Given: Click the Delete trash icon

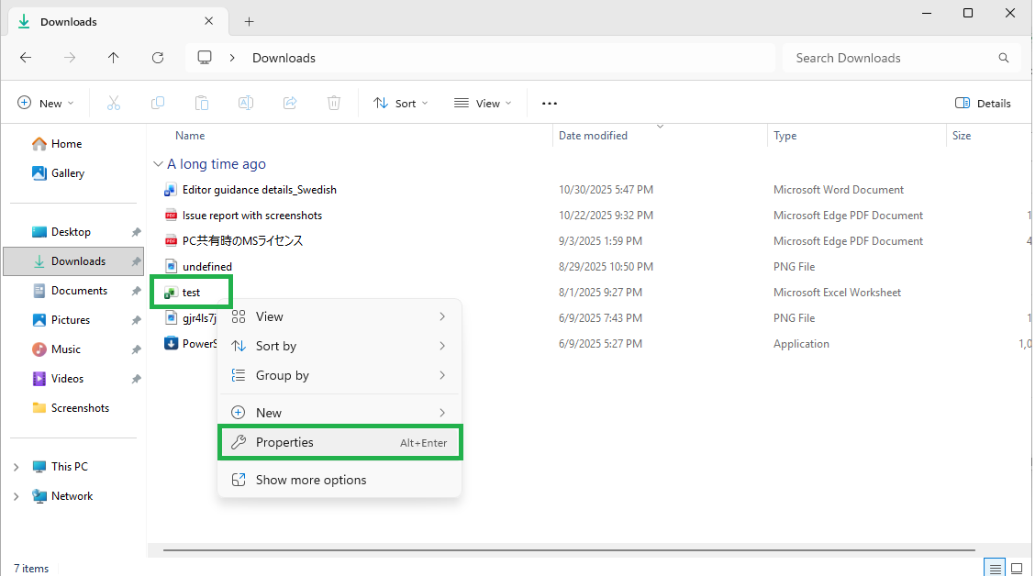Looking at the screenshot, I should [334, 103].
